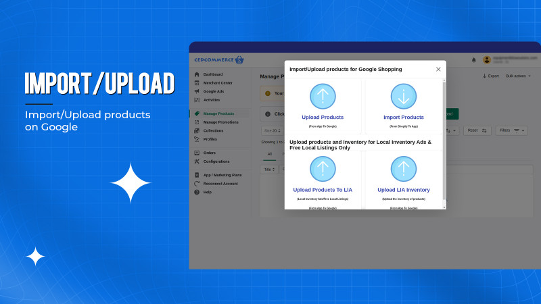Open notifications via the bell icon

point(473,59)
